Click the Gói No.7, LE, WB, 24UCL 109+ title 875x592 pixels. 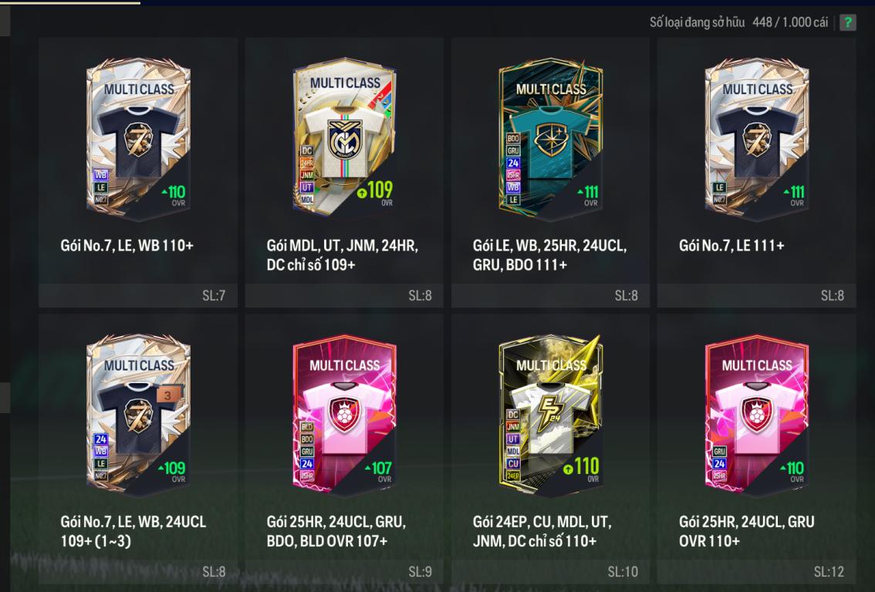click(133, 530)
